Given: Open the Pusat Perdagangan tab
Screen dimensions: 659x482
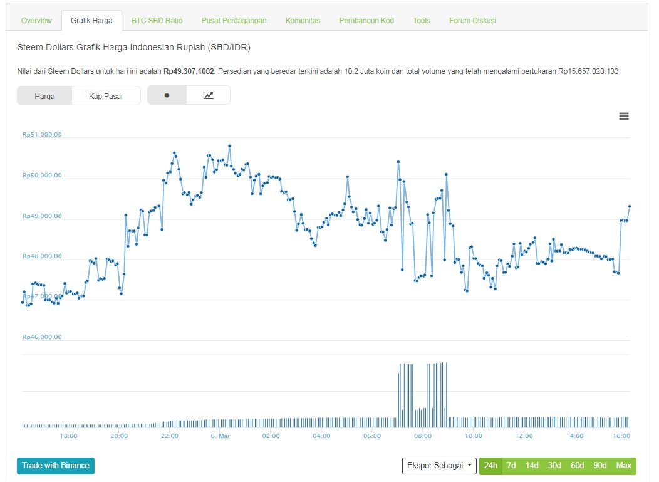Looking at the screenshot, I should click(x=234, y=21).
